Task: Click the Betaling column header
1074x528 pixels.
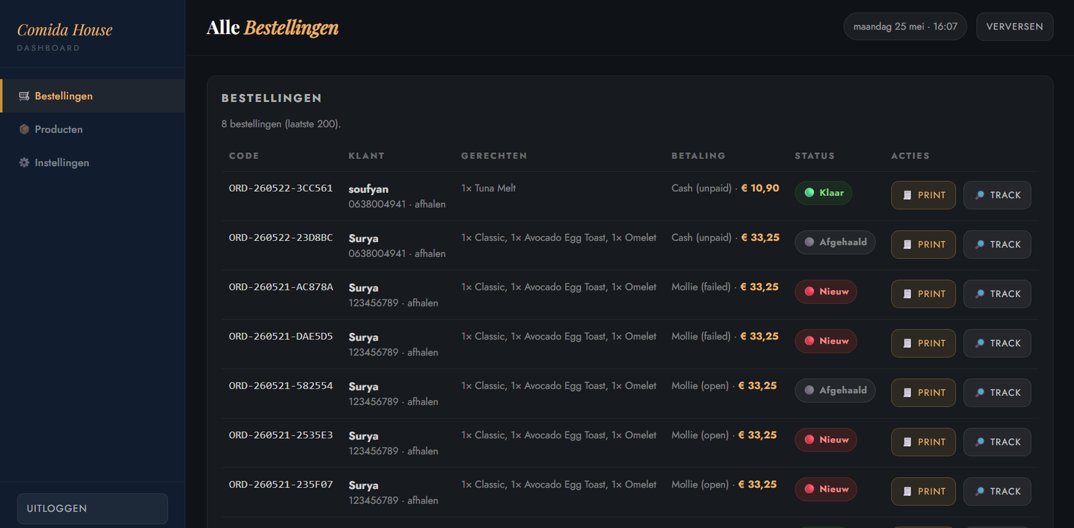Action: pyautogui.click(x=698, y=156)
